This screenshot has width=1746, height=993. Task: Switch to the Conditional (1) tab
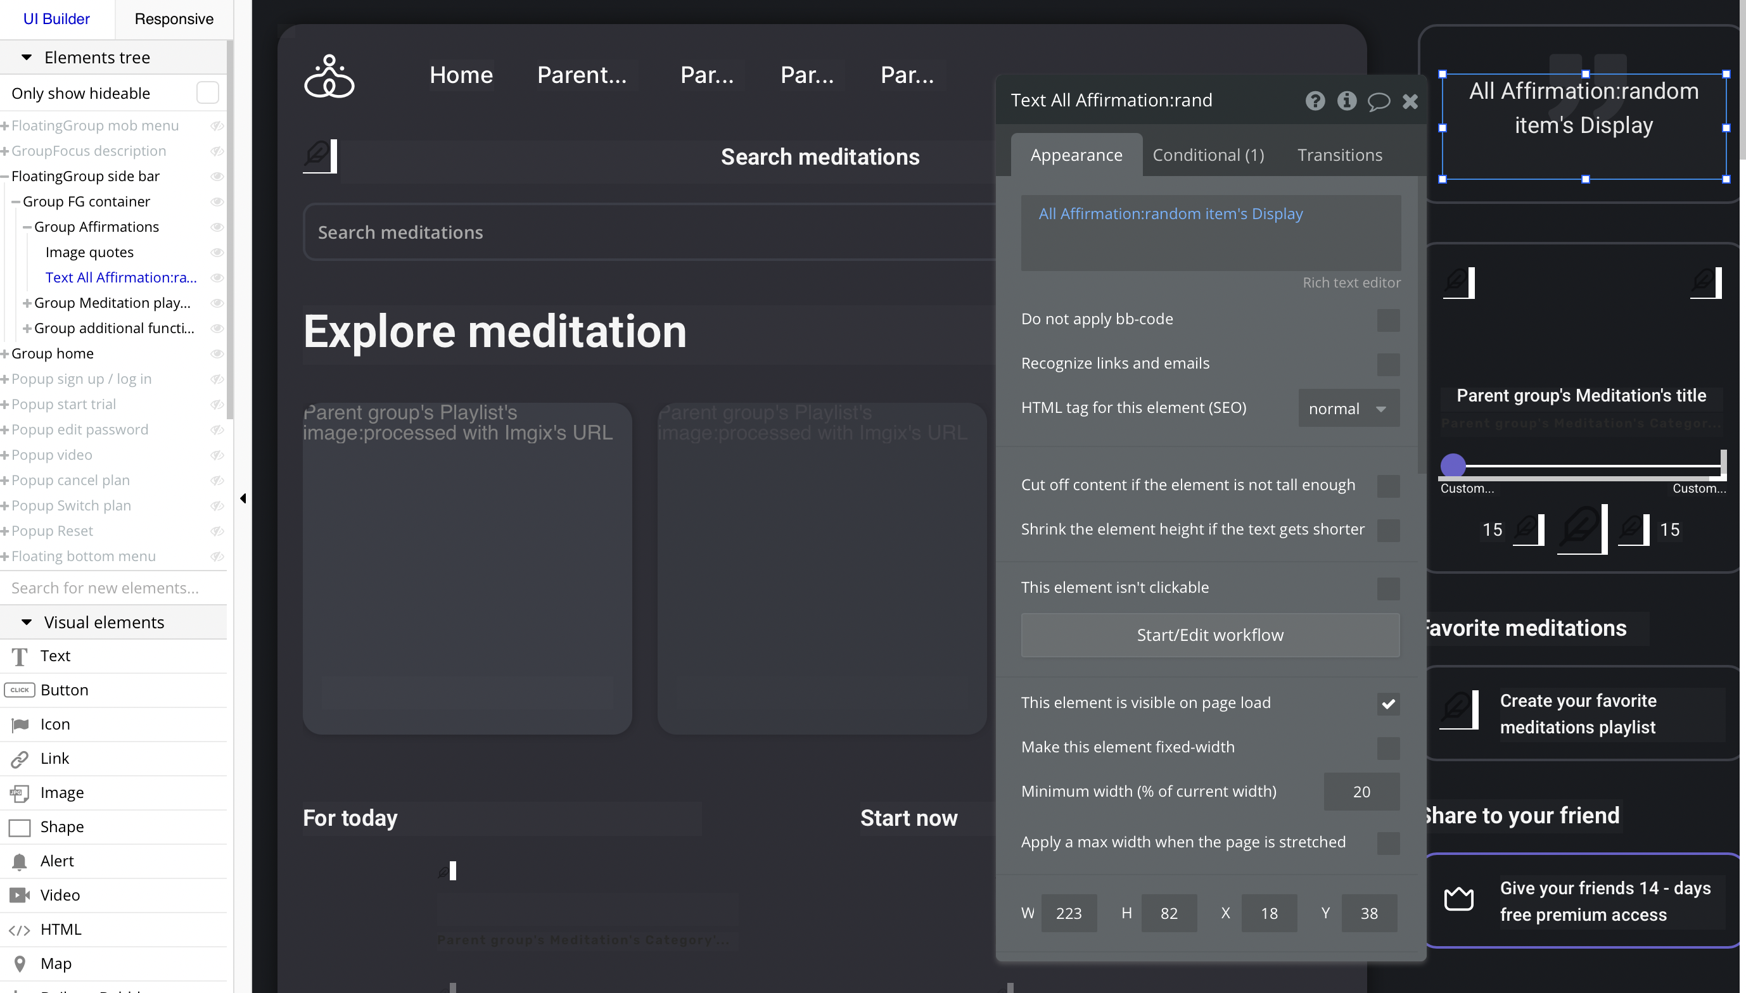[x=1208, y=155]
